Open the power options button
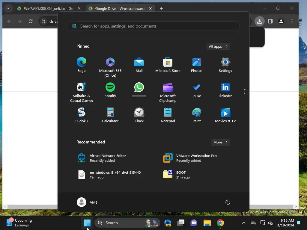This screenshot has width=307, height=230. tap(228, 202)
